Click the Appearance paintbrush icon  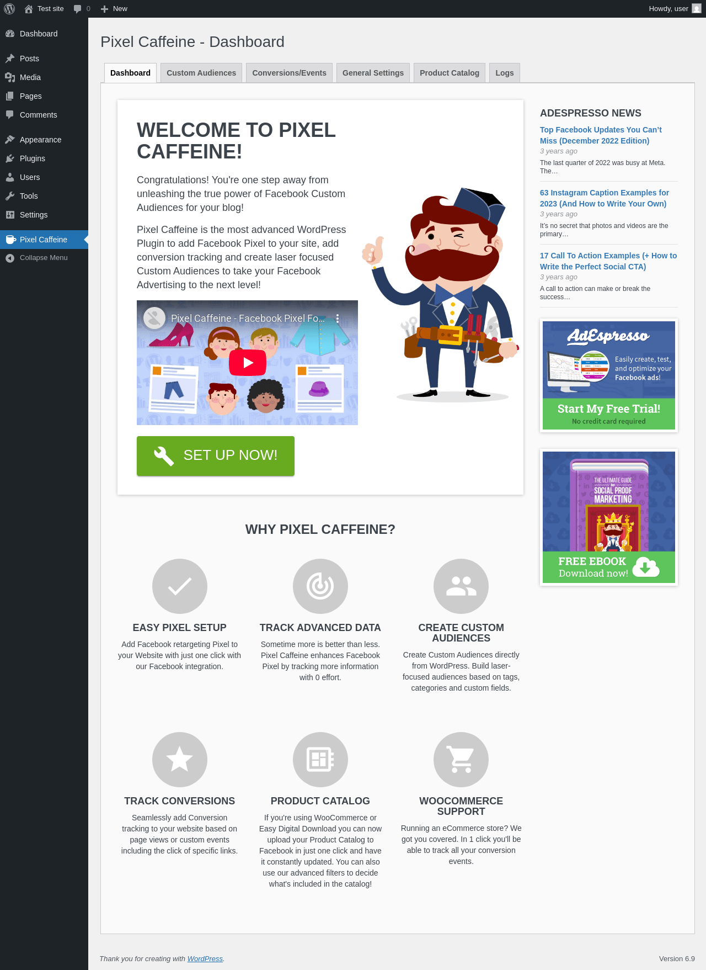[10, 140]
